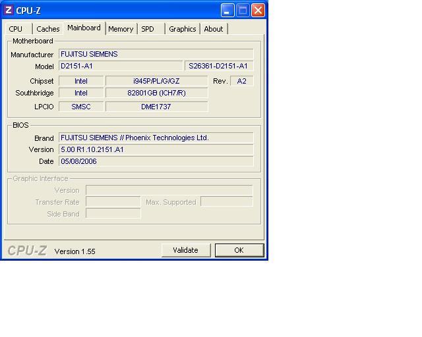Click the Transfer Rate field

click(x=113, y=202)
